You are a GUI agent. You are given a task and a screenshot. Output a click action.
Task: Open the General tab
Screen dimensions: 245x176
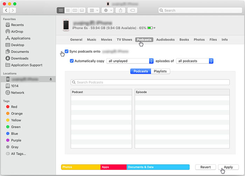point(76,39)
